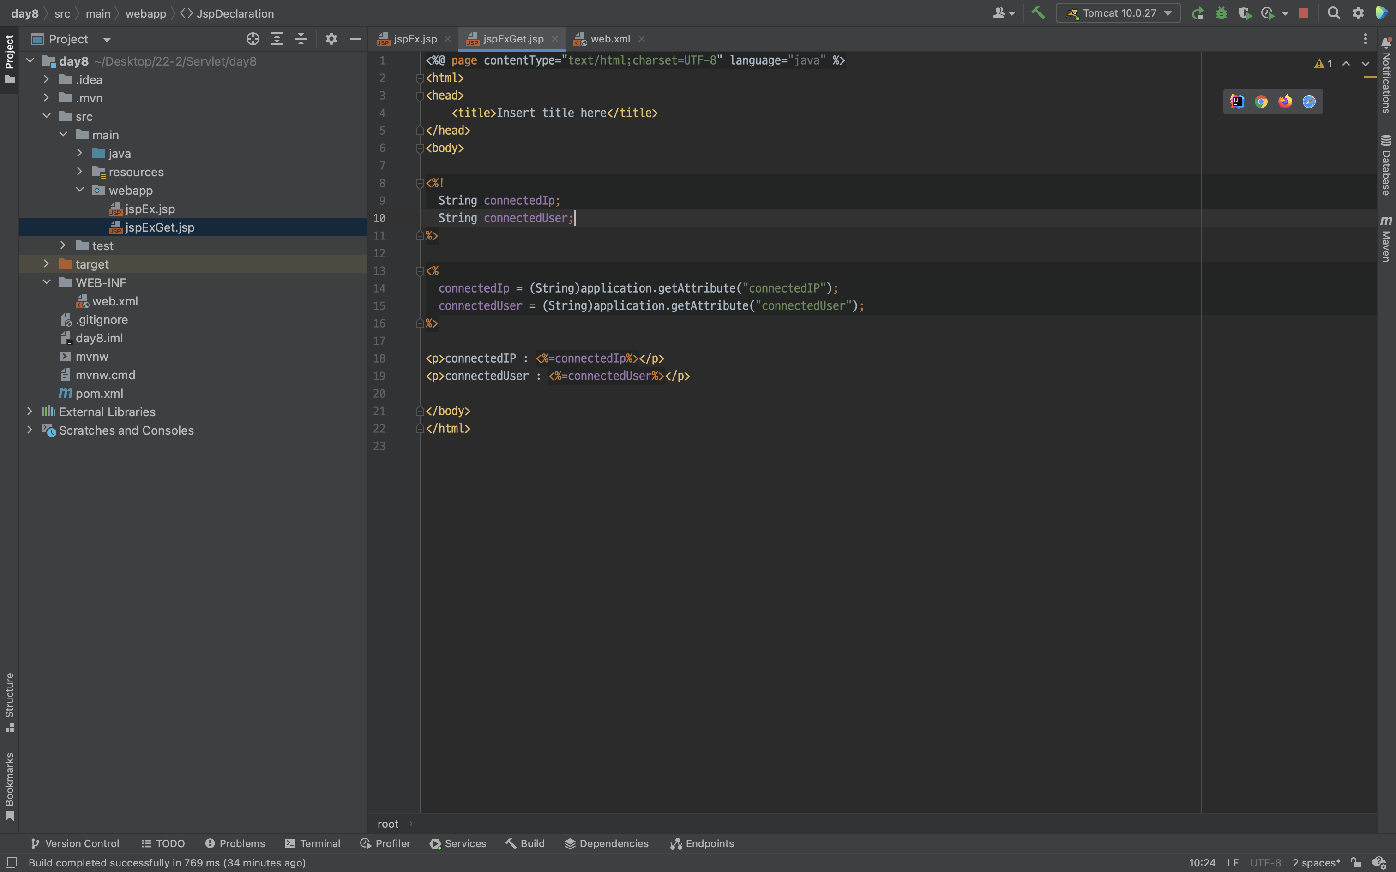Toggle the Structure tool window
Viewport: 1396px width, 872px height.
tap(9, 701)
